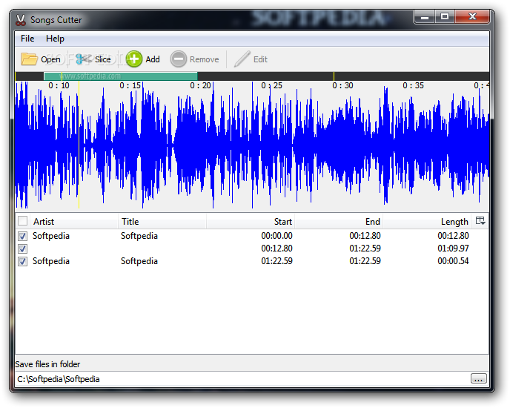Click the Edit pencil tool
The height and width of the screenshot is (408, 510).
click(251, 59)
